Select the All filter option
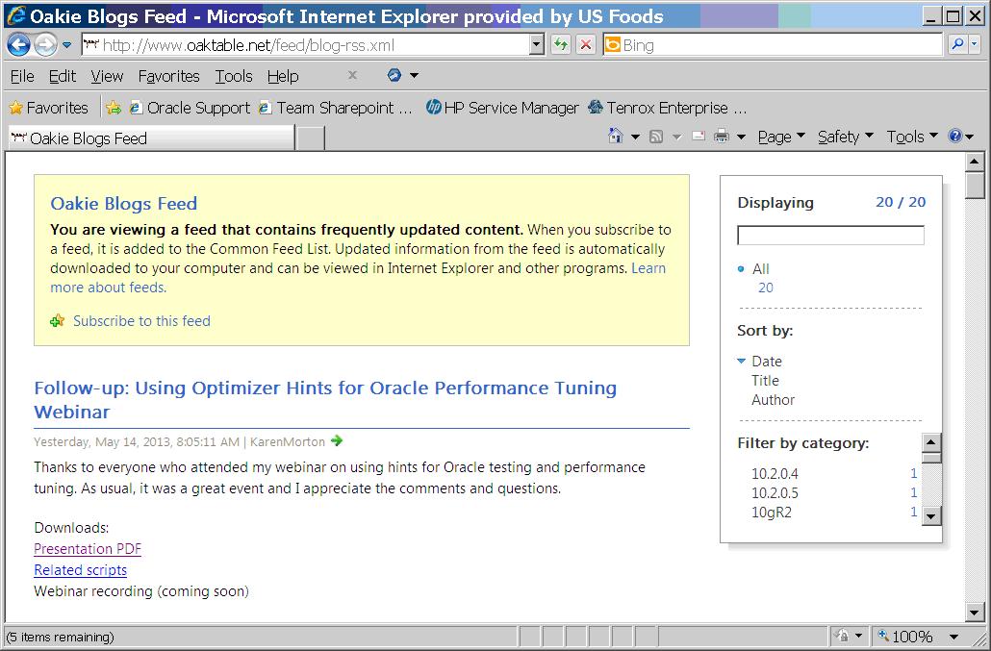The height and width of the screenshot is (651, 991). tap(760, 269)
